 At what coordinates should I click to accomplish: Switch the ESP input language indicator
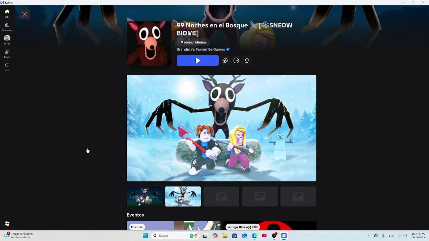[x=391, y=236]
